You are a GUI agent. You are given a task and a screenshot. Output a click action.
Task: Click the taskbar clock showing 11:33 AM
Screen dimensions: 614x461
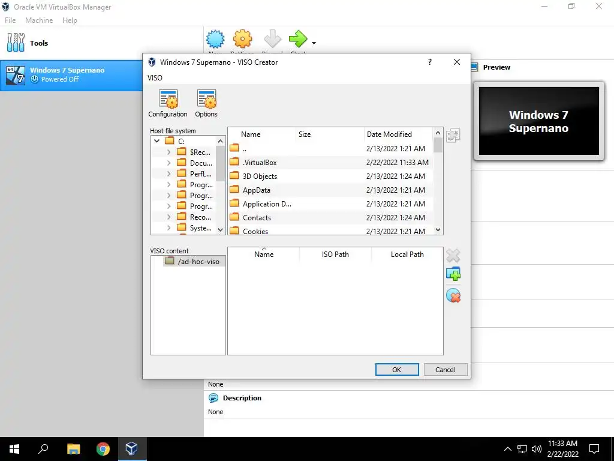(562, 449)
